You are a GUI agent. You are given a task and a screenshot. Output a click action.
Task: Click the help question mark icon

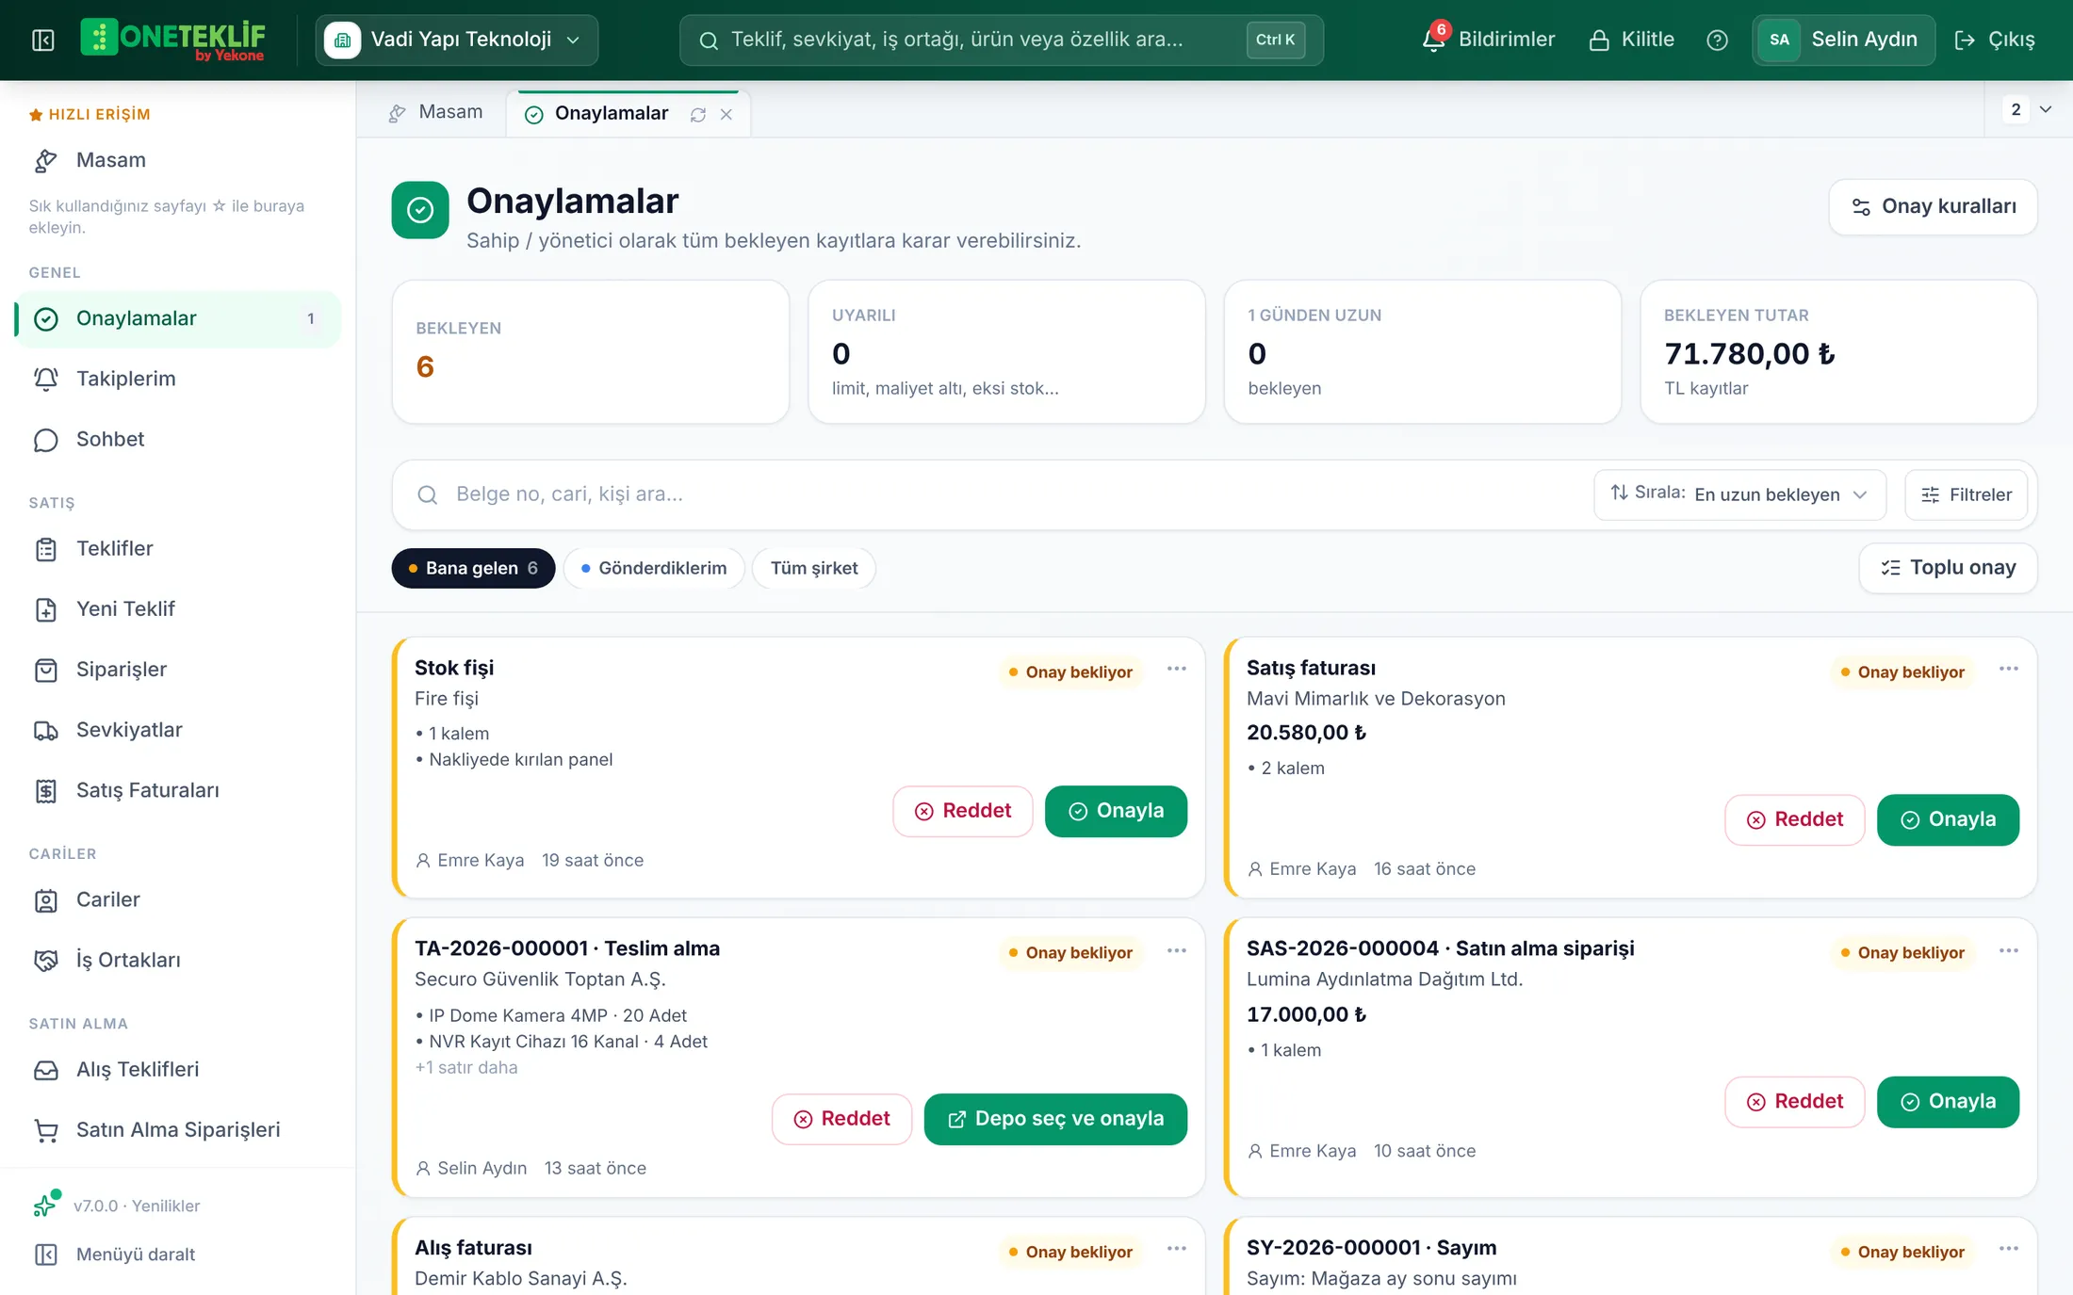click(x=1717, y=40)
